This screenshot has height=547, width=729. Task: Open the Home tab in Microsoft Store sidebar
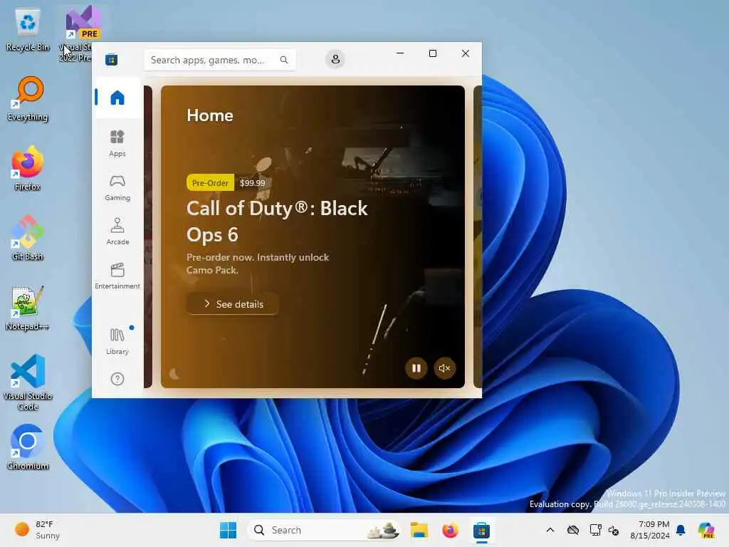[x=117, y=98]
